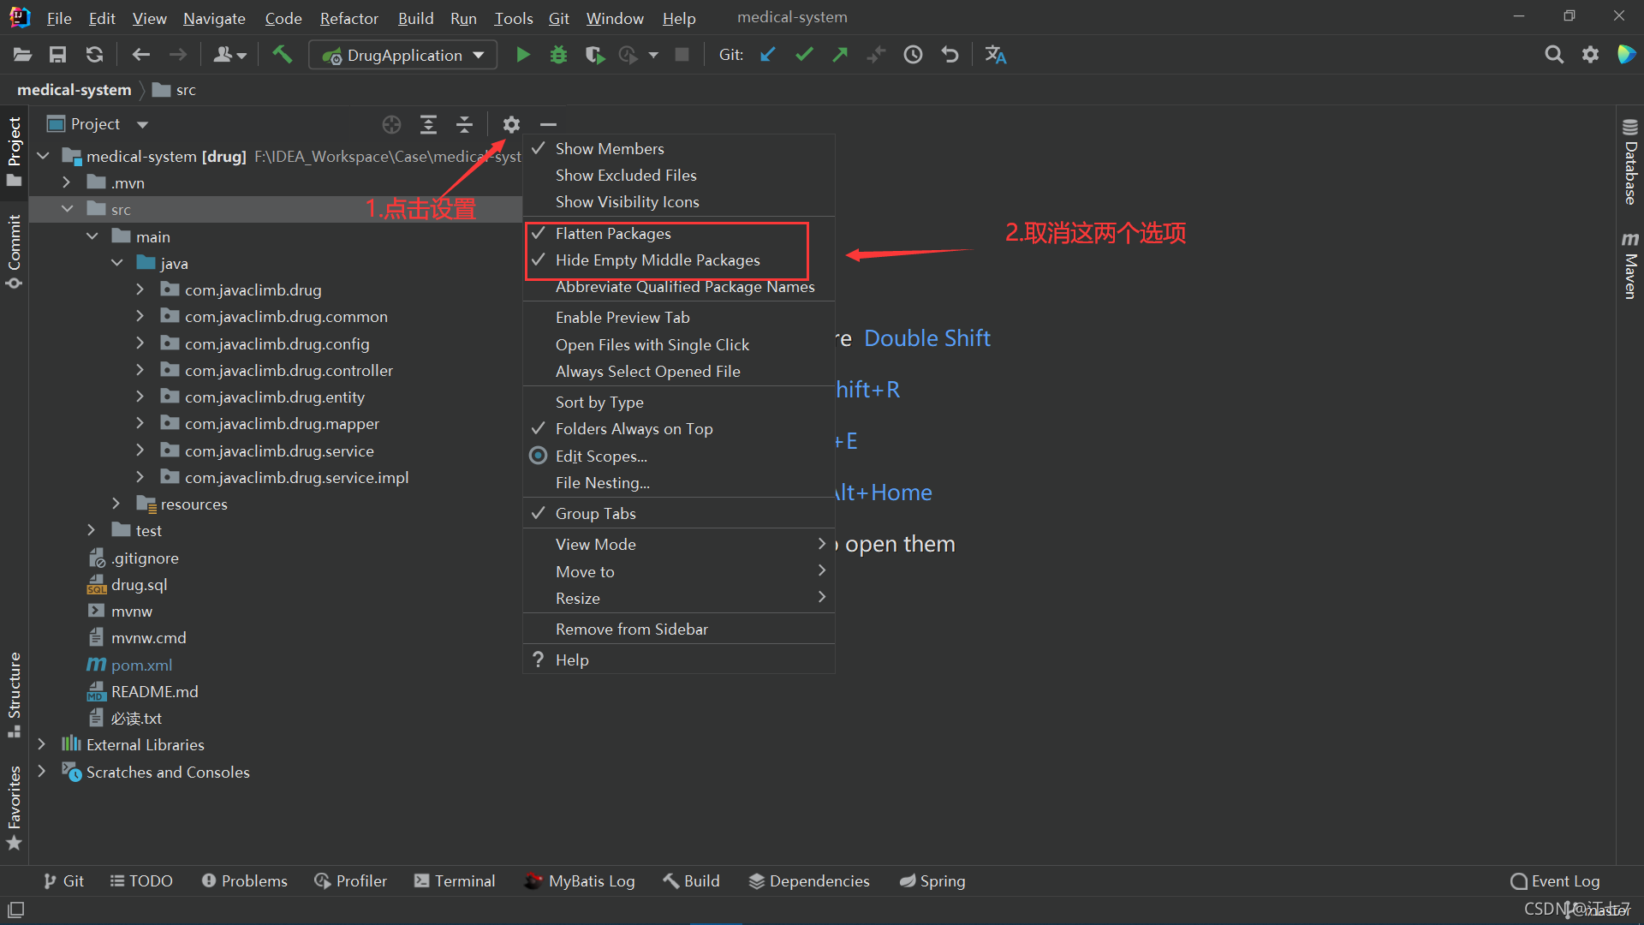
Task: Open the Commit tool window
Action: (x=15, y=252)
